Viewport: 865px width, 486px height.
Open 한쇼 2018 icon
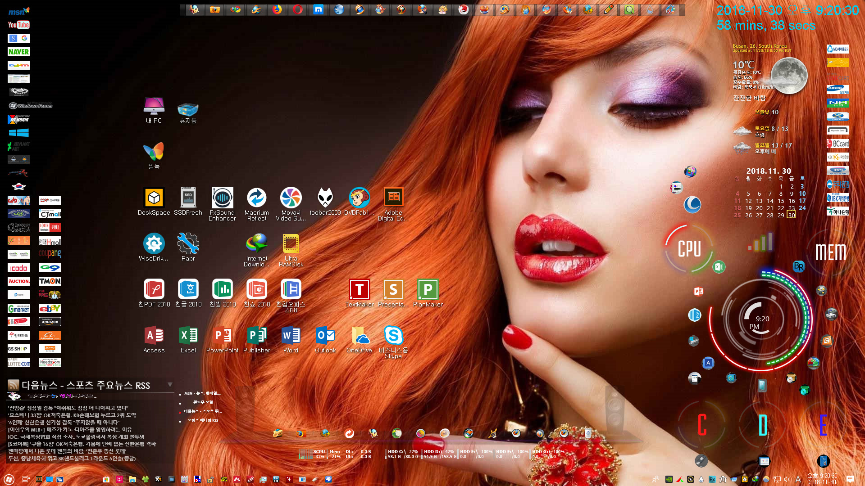257,293
